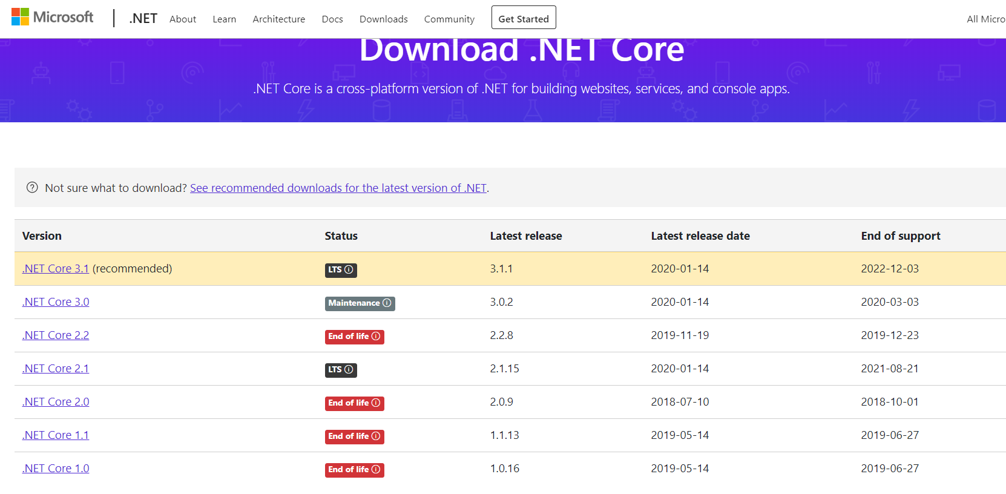Open the .NET Core 2.2 version link
Screen dimensions: 1006x494
point(56,335)
